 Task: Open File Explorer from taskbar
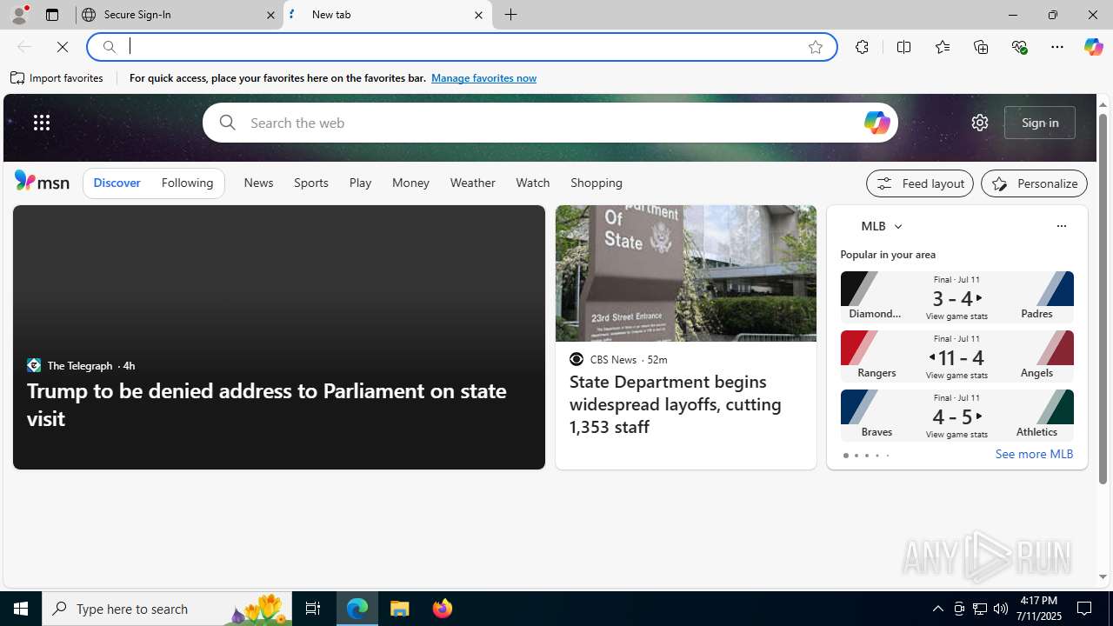tap(400, 609)
